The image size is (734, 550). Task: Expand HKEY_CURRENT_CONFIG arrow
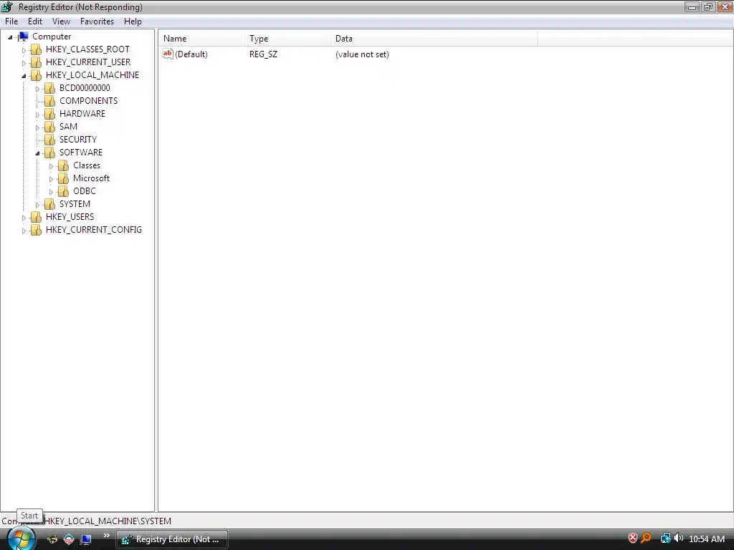(x=24, y=230)
